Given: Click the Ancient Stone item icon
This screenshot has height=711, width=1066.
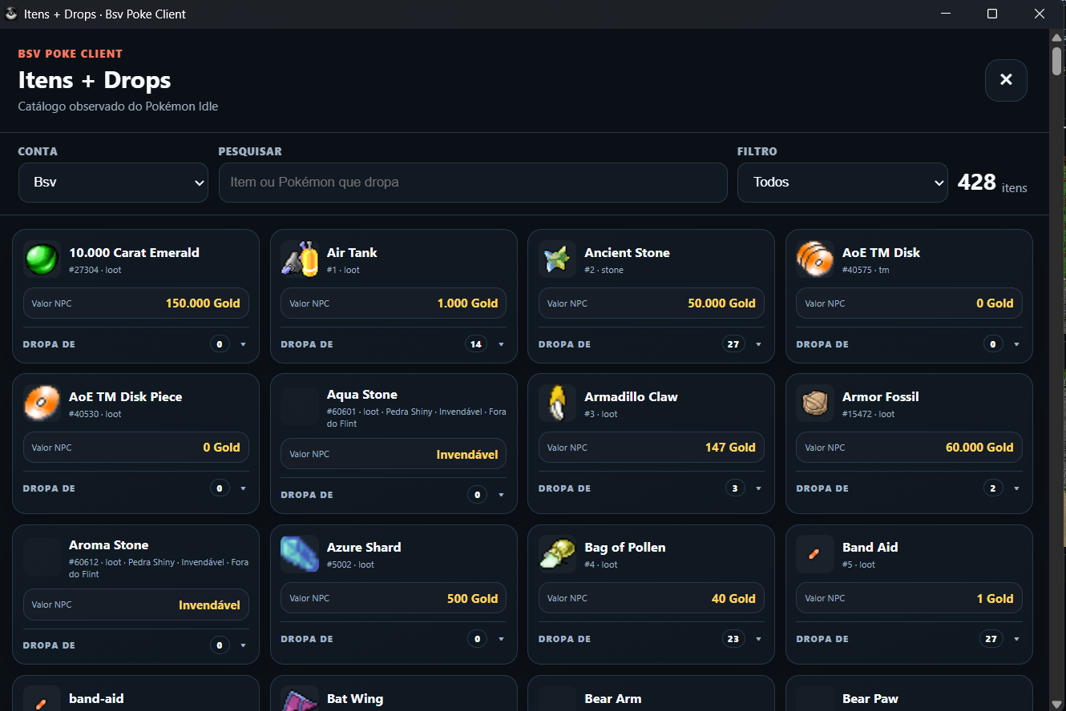Looking at the screenshot, I should pyautogui.click(x=557, y=259).
